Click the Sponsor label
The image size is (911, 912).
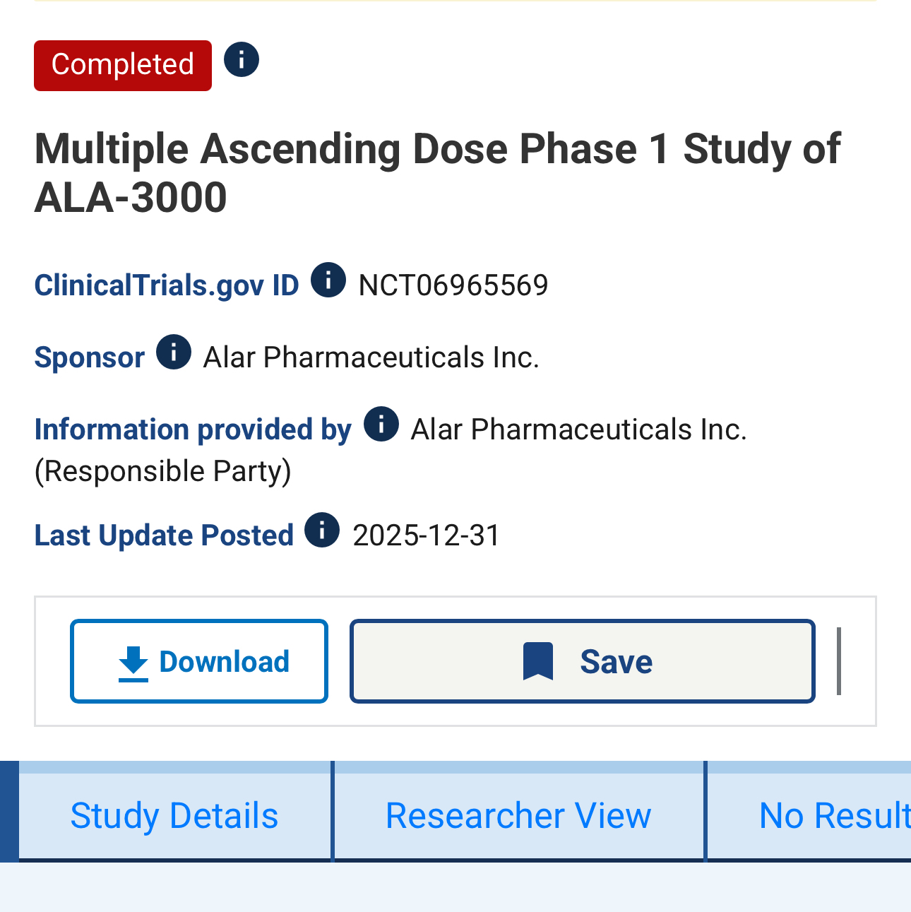click(x=90, y=357)
